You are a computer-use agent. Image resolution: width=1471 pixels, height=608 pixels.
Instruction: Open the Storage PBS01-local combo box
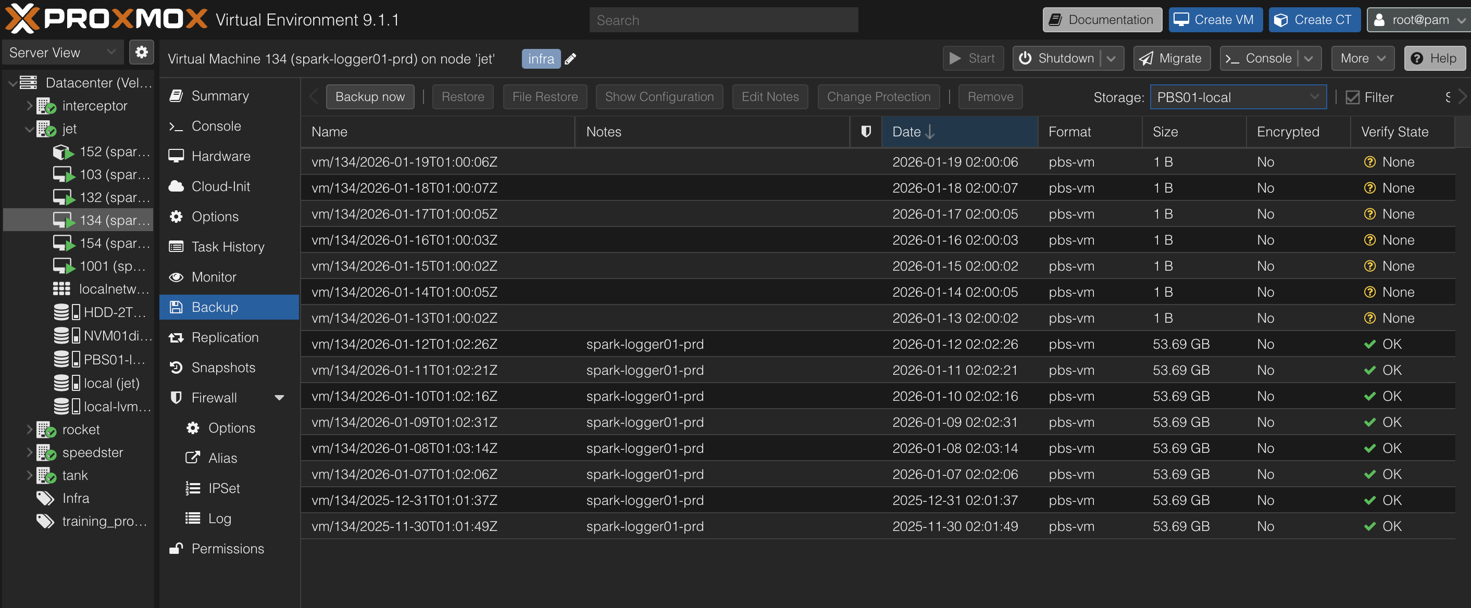coord(1238,98)
